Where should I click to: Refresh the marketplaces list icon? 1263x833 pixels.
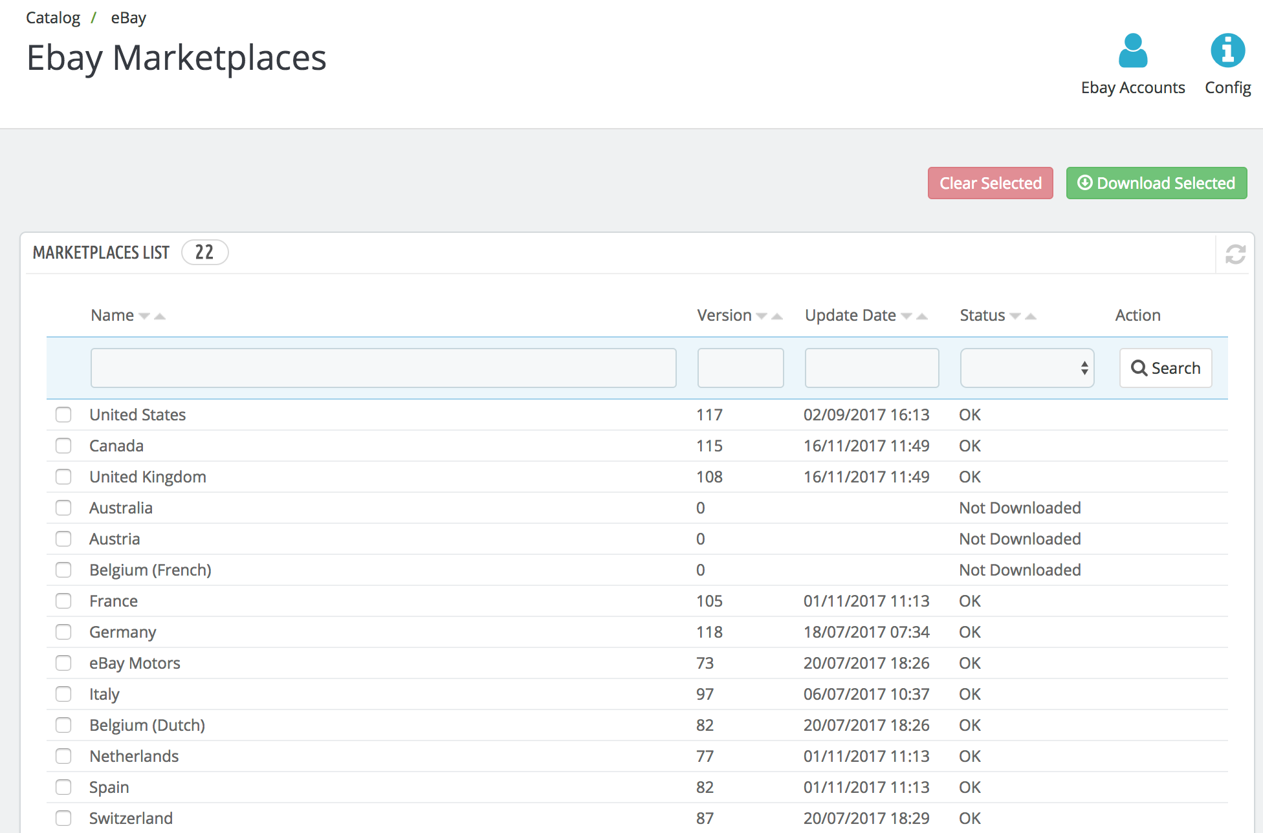click(1235, 254)
